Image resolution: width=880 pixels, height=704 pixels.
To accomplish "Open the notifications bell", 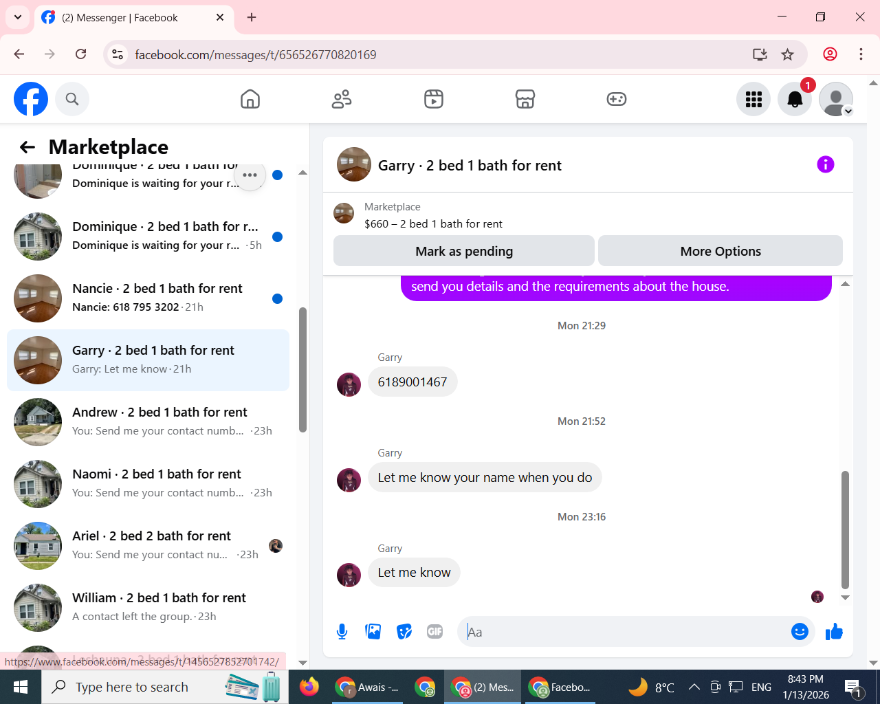I will [795, 99].
